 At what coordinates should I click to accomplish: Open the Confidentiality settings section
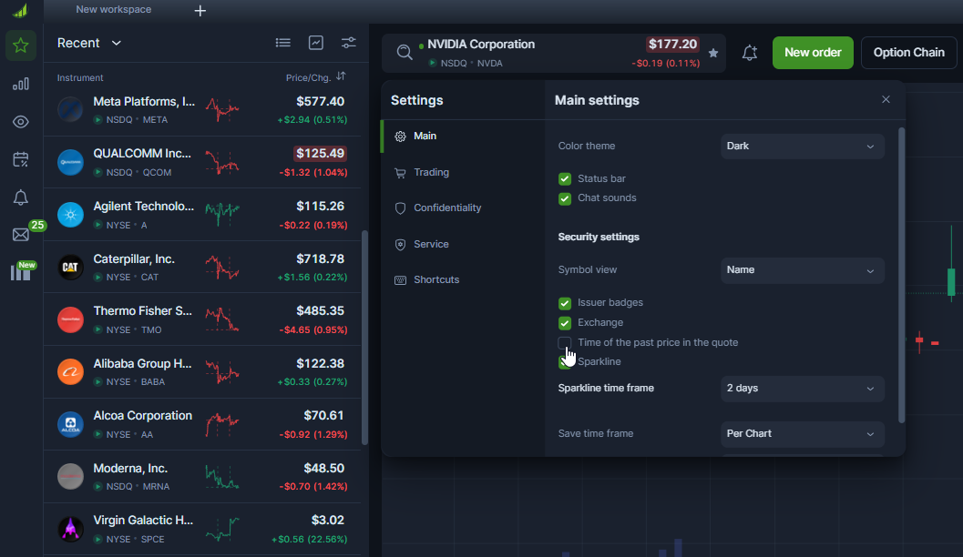coord(446,208)
